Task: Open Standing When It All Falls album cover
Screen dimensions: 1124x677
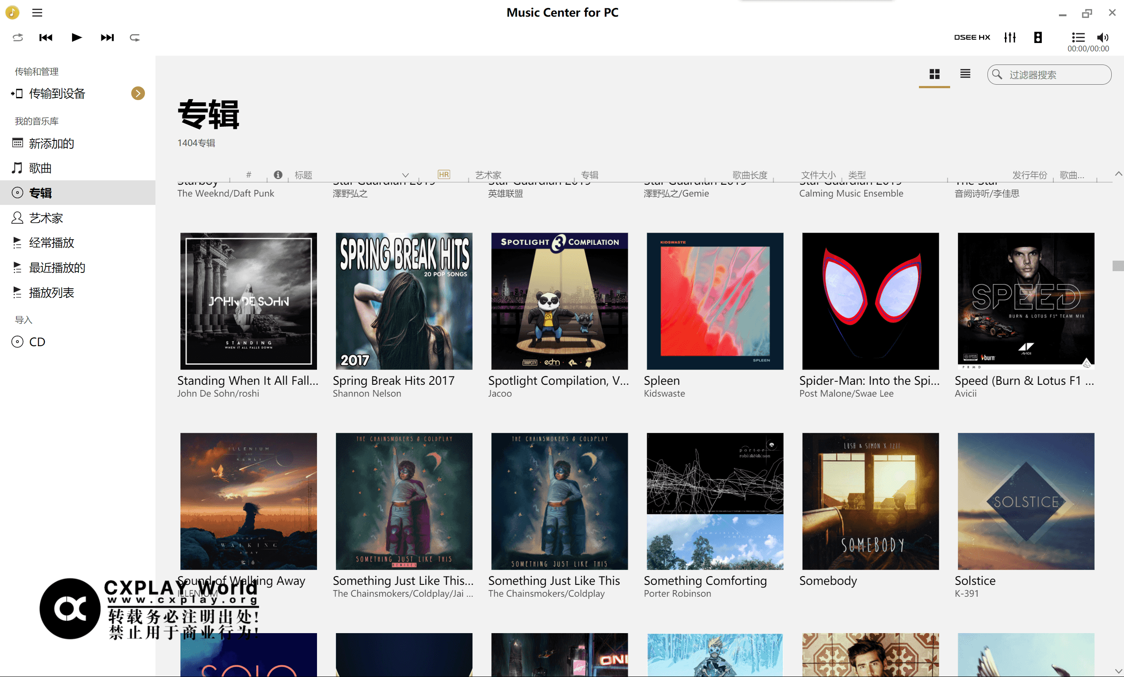Action: [249, 301]
